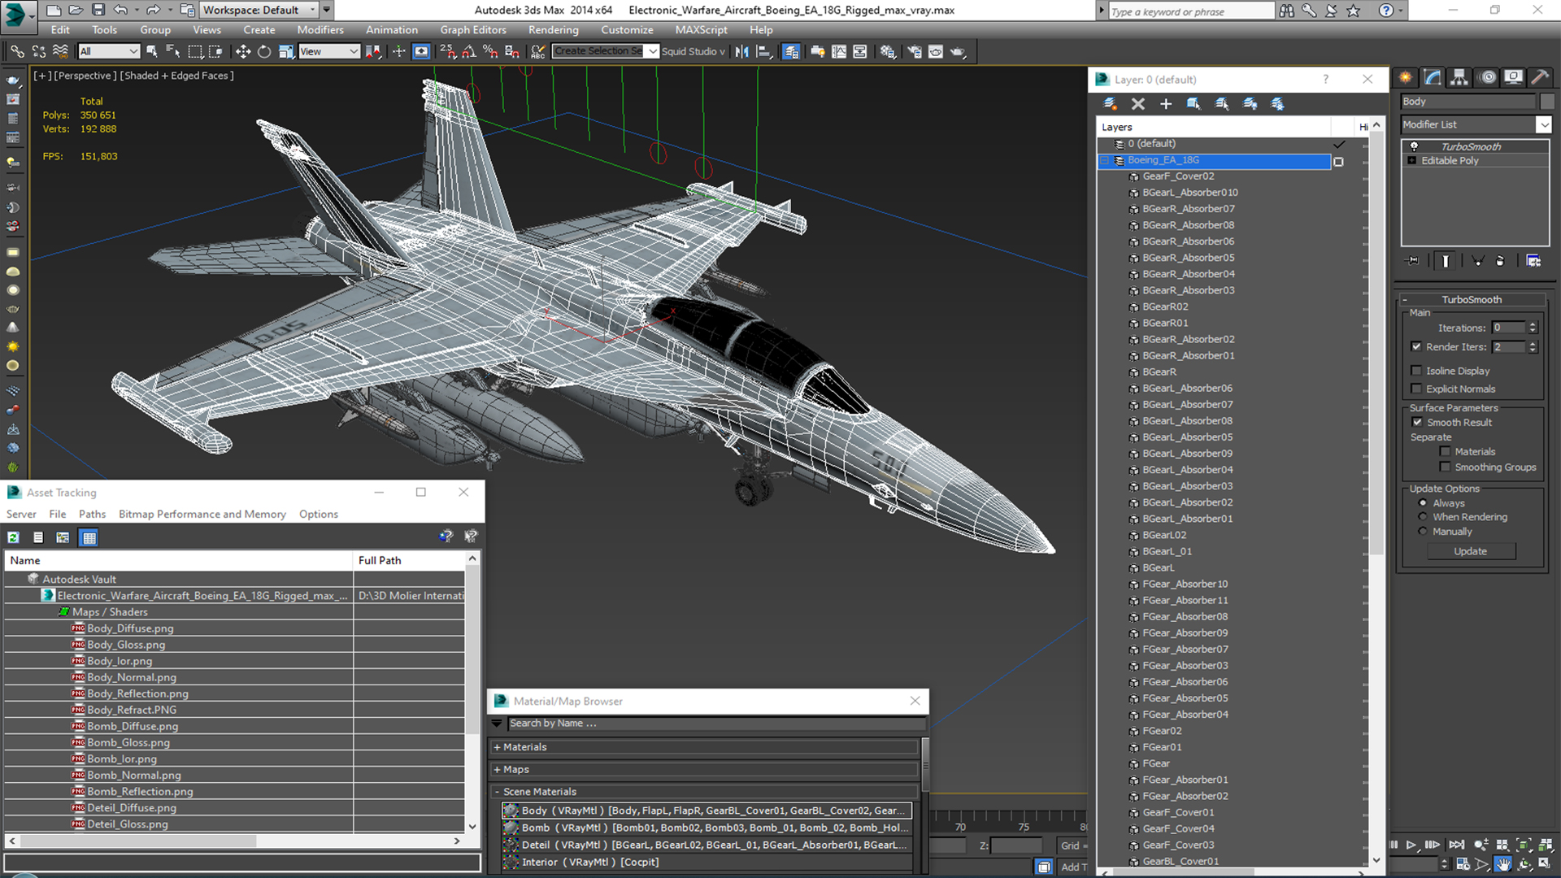The width and height of the screenshot is (1561, 878).
Task: Activate the Select and Move tool
Action: point(242,51)
